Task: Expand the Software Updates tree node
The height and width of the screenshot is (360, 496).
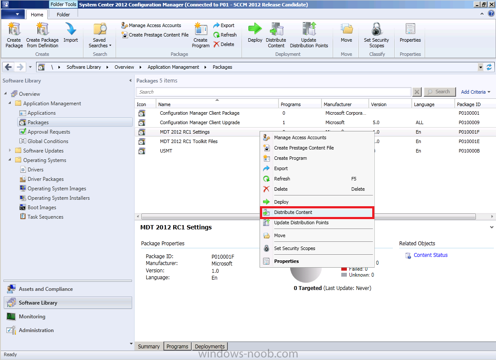Action: 10,150
